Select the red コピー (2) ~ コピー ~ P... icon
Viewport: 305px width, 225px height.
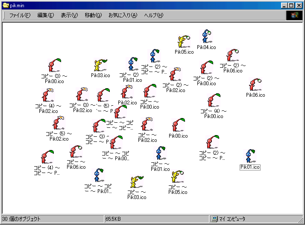coord(212,142)
